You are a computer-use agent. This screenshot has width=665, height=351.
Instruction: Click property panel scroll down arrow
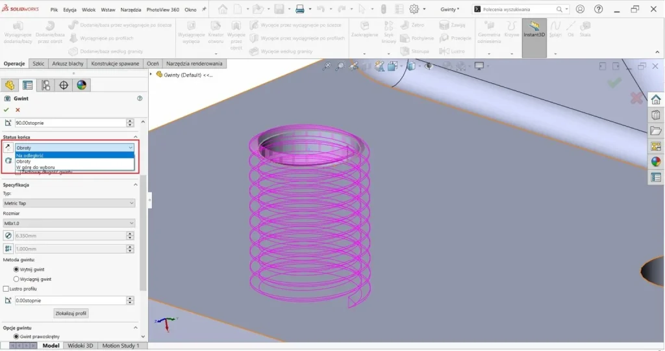click(x=143, y=337)
